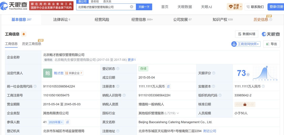Click help icon next to 注册地址
This screenshot has width=284, height=135.
118,131
